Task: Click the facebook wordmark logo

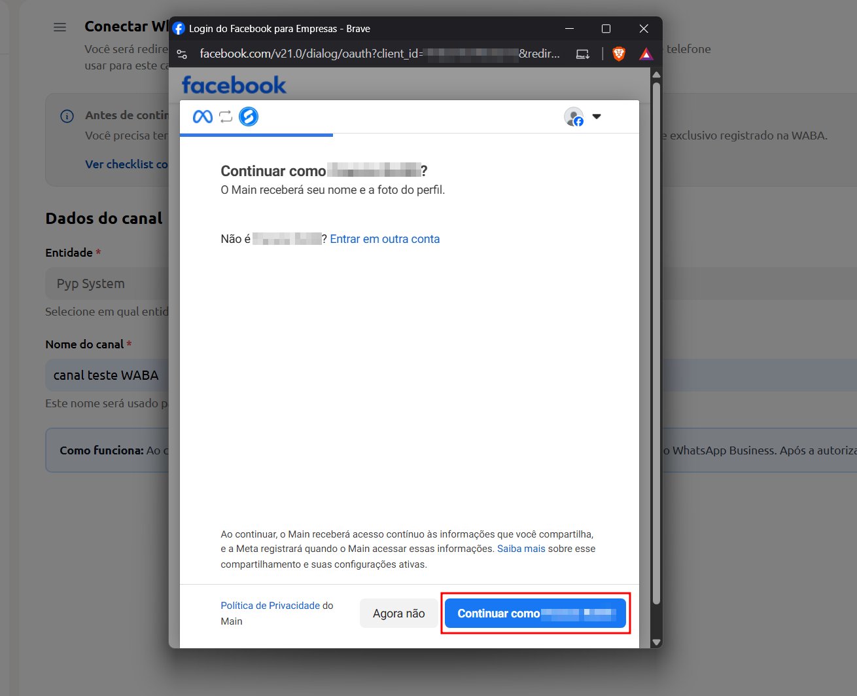Action: coord(234,85)
